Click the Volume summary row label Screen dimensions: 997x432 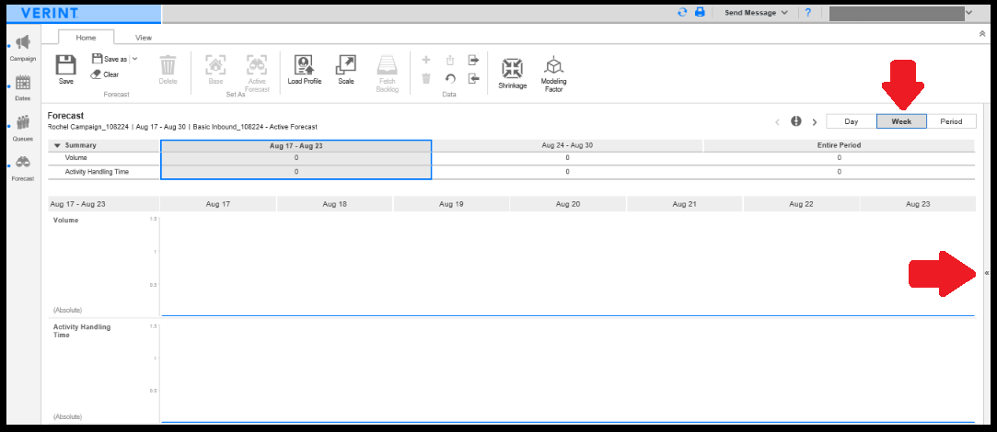click(x=75, y=157)
